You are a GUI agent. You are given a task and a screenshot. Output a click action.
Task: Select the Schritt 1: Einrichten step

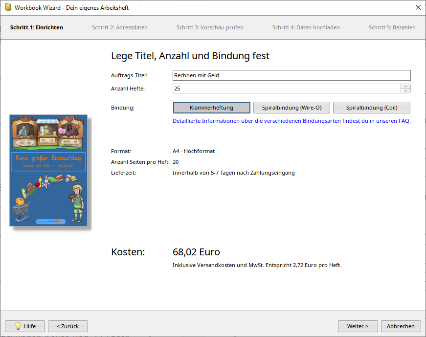coord(36,27)
